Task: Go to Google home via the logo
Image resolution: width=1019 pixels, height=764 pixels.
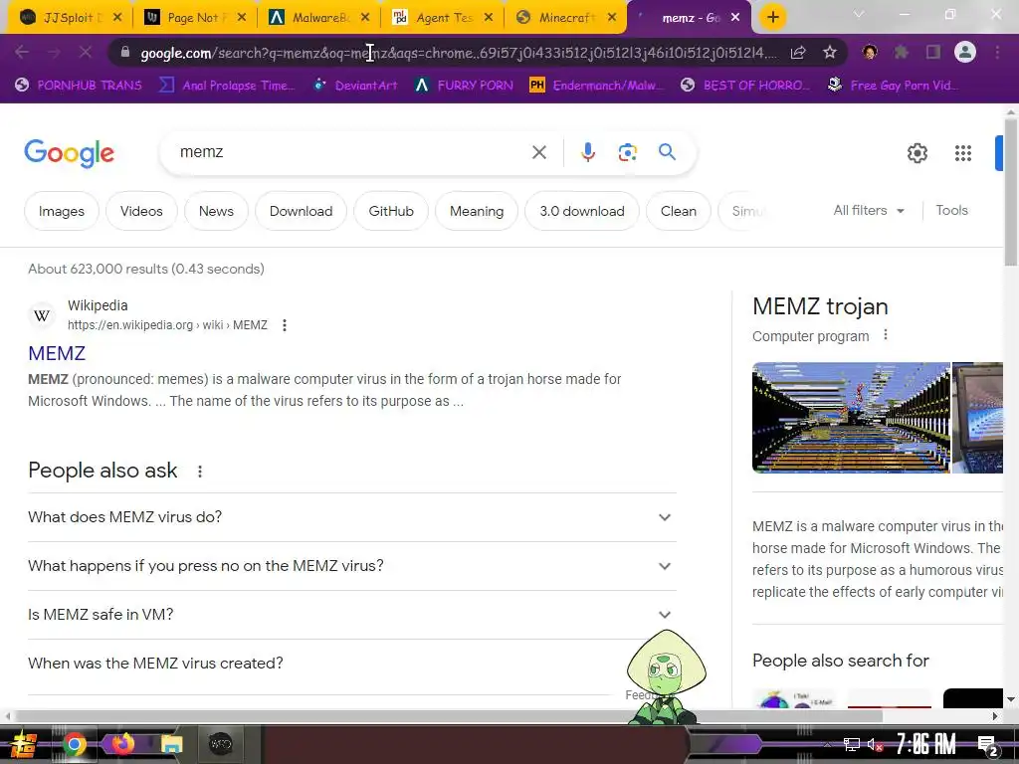Action: 69,153
